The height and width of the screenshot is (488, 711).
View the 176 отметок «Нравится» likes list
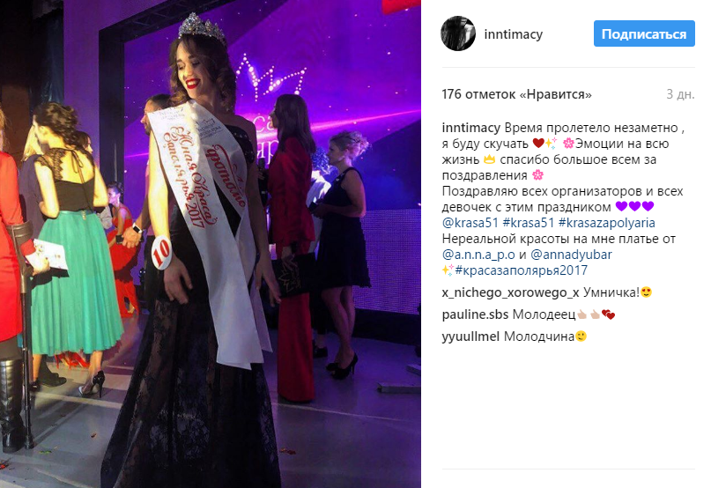(x=516, y=94)
